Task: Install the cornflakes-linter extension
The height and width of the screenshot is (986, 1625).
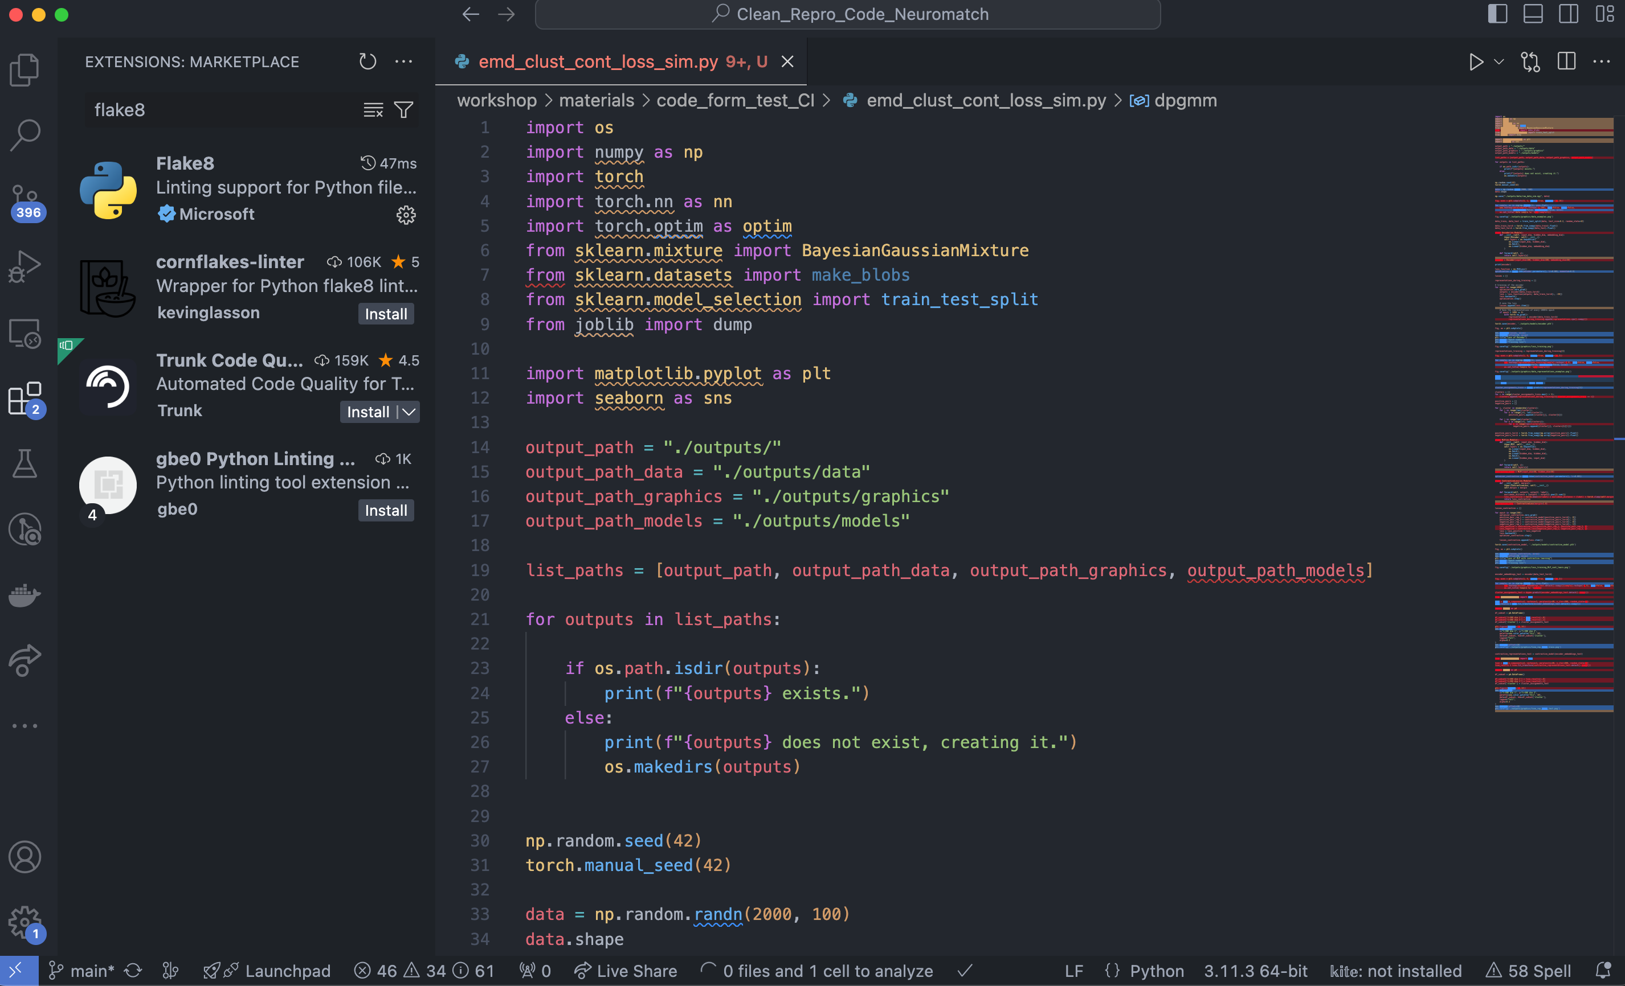Action: (x=386, y=314)
